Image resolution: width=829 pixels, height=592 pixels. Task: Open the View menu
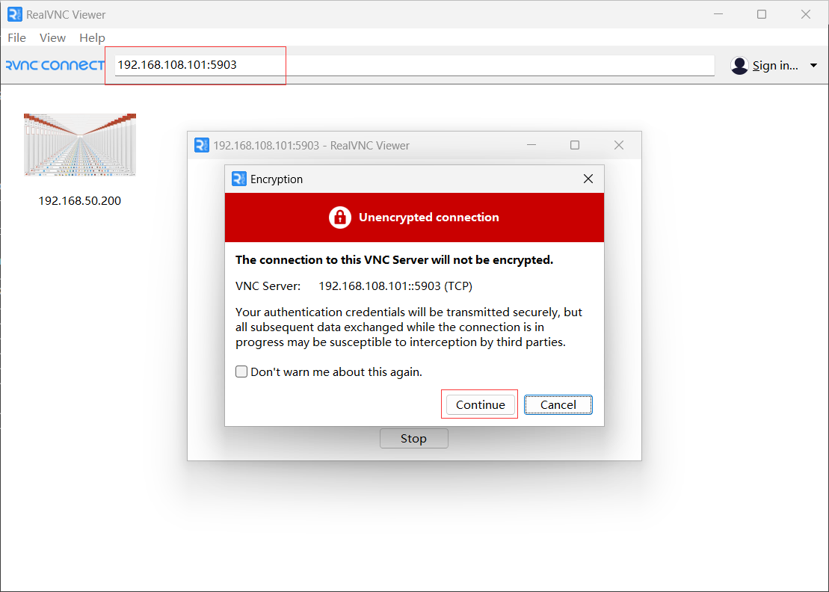tap(52, 38)
